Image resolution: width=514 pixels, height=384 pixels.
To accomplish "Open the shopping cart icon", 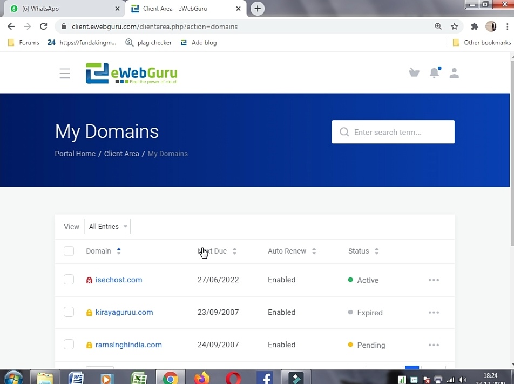I will [x=414, y=72].
